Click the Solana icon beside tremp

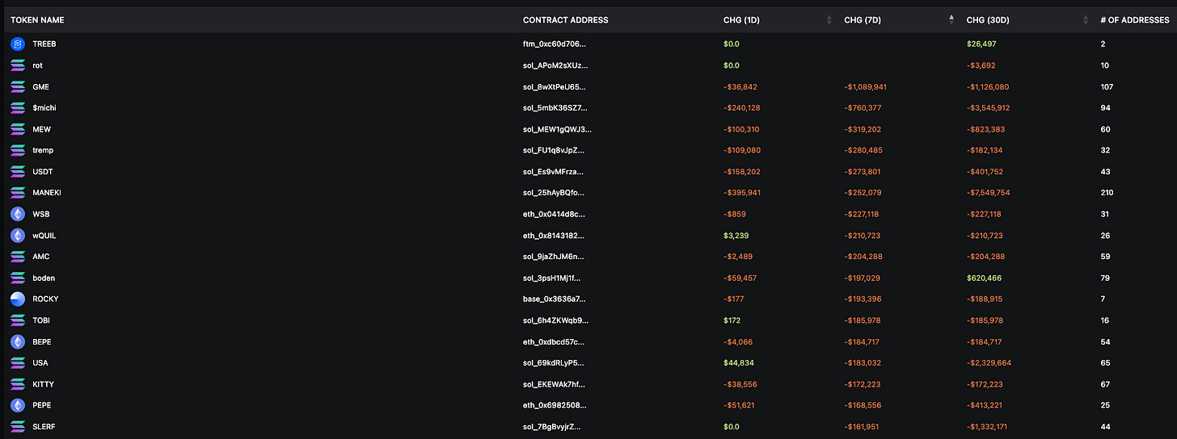tap(18, 150)
